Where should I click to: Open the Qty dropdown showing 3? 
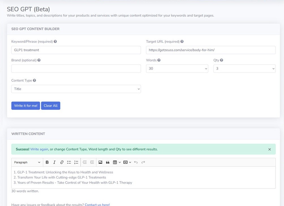point(244,69)
